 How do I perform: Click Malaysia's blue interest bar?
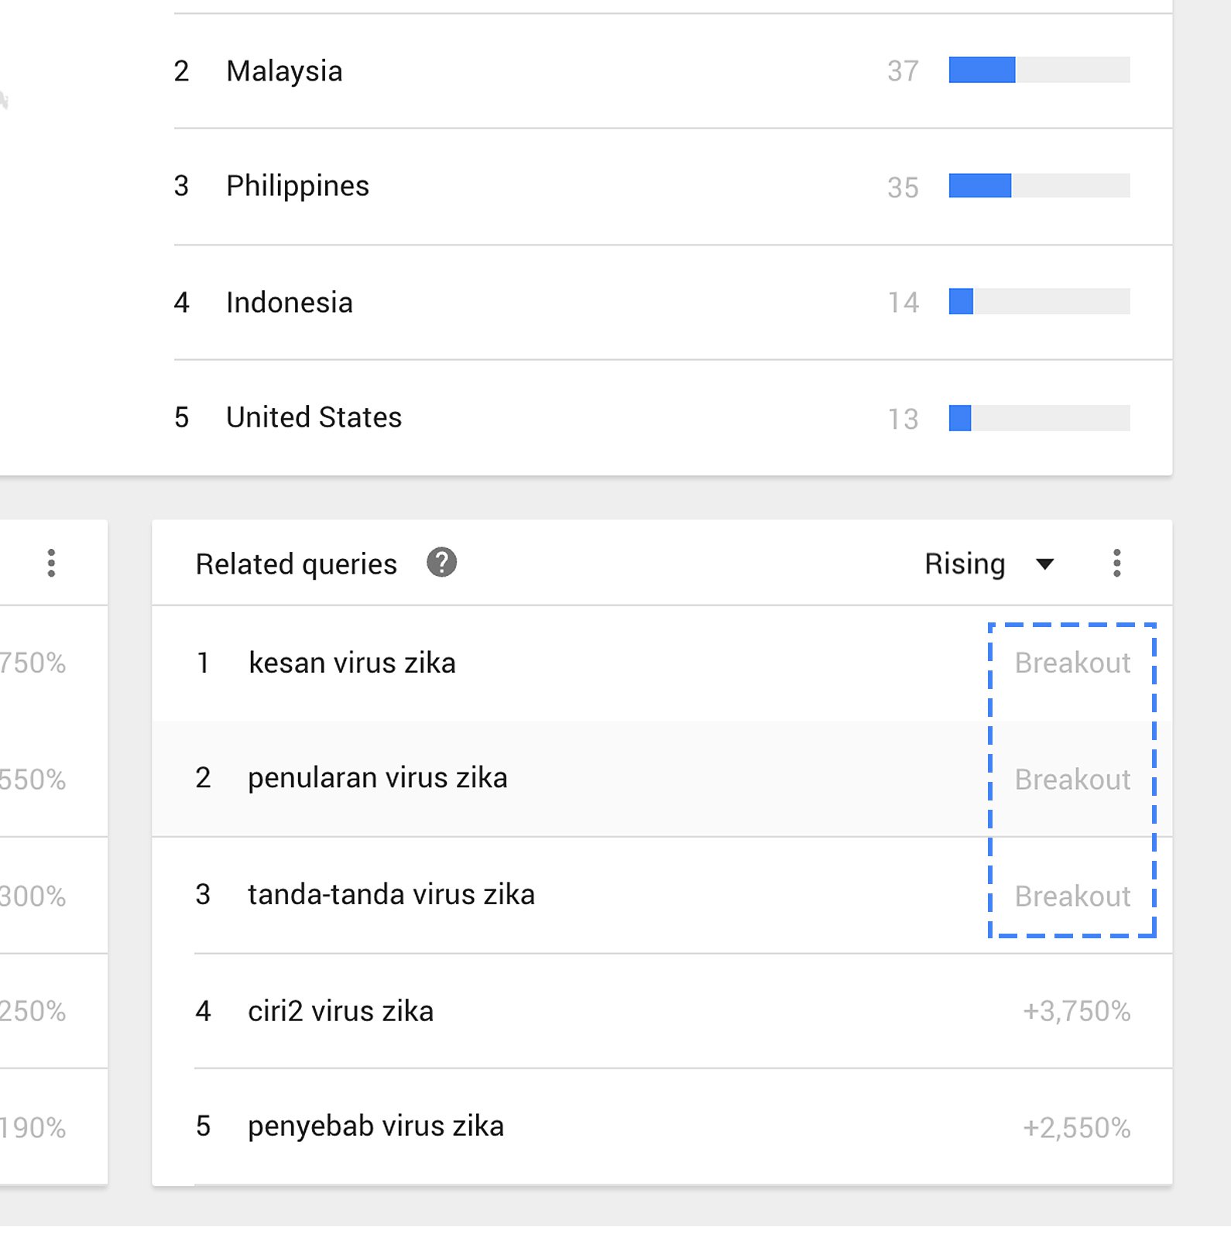(982, 70)
